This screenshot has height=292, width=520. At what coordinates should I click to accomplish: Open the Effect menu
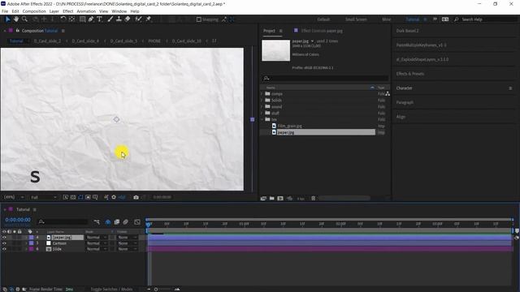click(68, 11)
